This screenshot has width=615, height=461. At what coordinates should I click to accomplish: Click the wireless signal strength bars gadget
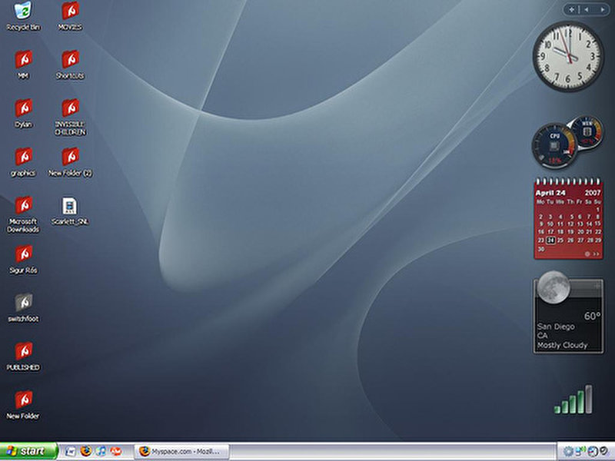[573, 400]
